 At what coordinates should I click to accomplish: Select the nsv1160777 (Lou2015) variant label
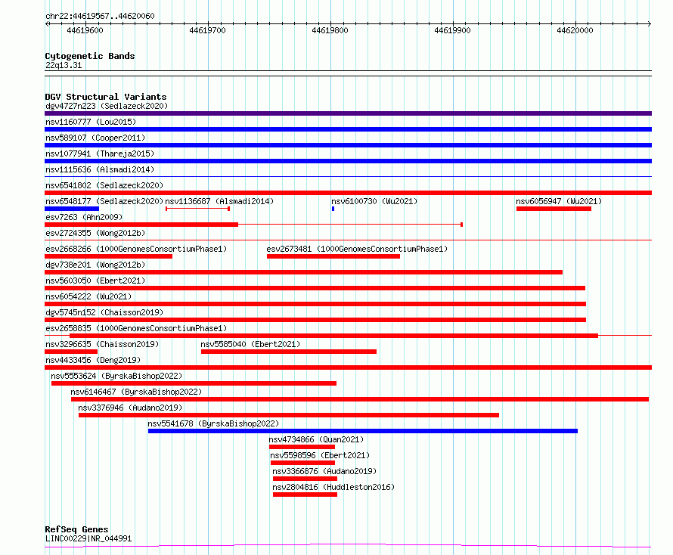pos(91,122)
